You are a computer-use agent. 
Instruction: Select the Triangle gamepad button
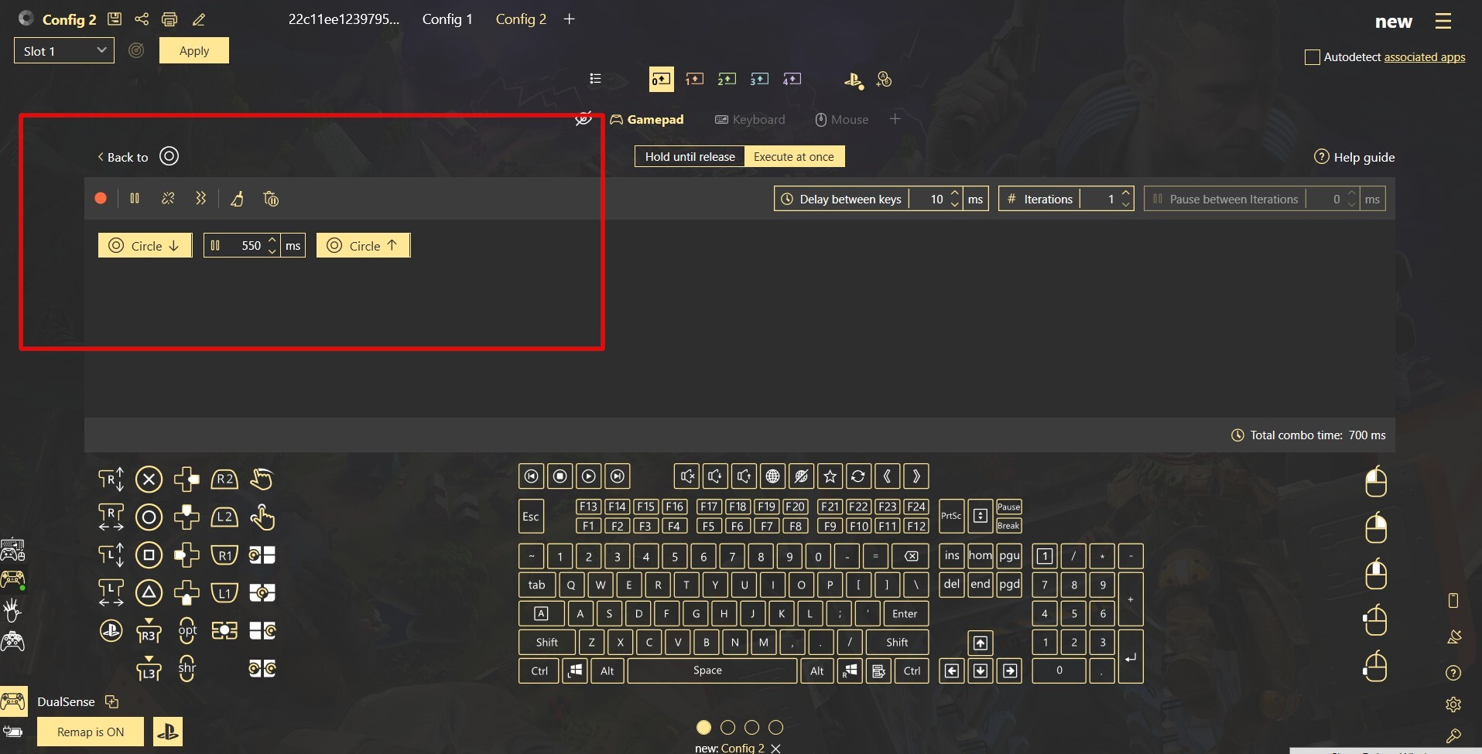point(149,593)
